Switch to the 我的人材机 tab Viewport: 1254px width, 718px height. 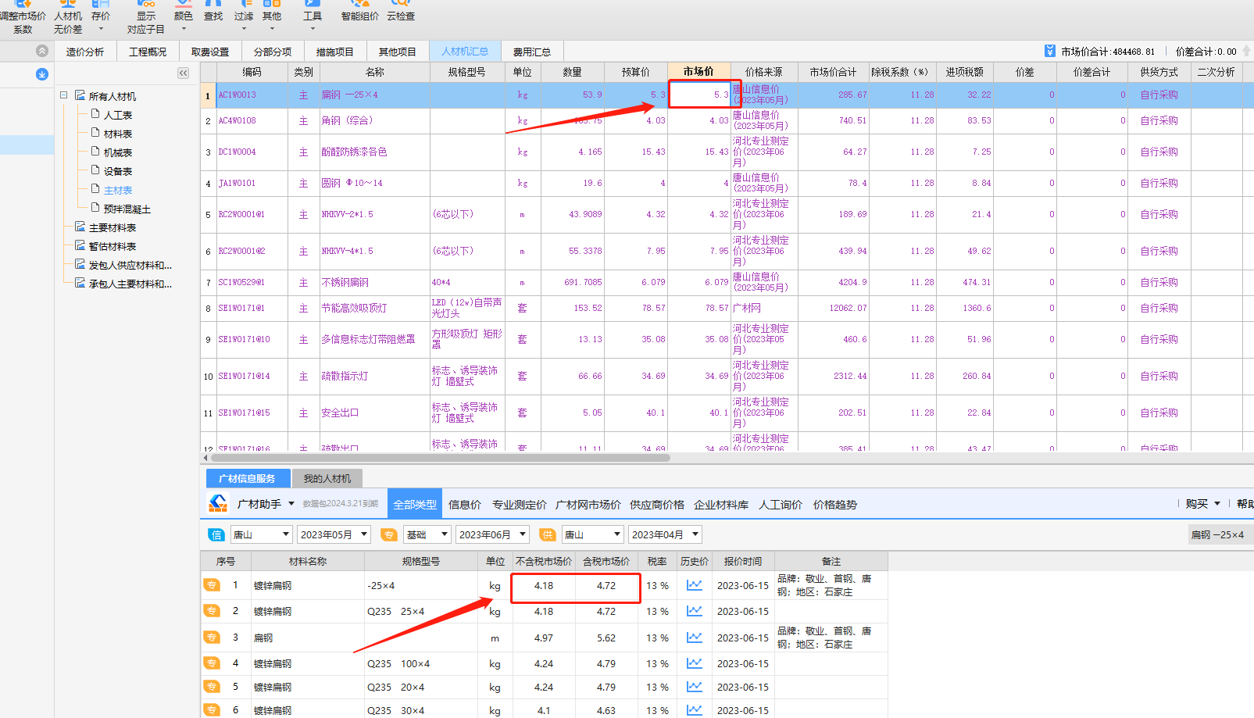point(327,478)
